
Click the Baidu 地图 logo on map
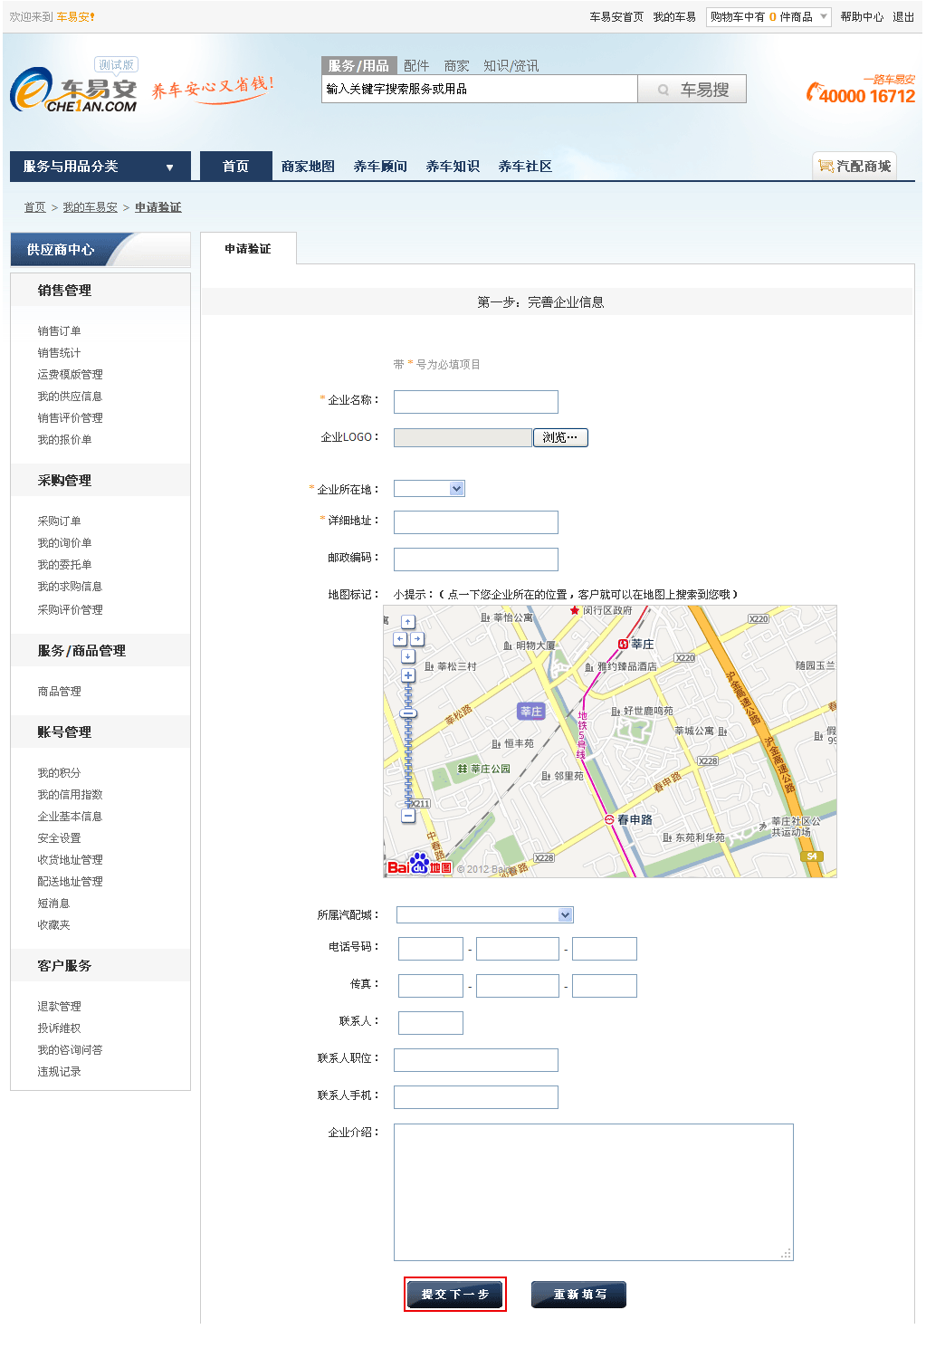[419, 865]
